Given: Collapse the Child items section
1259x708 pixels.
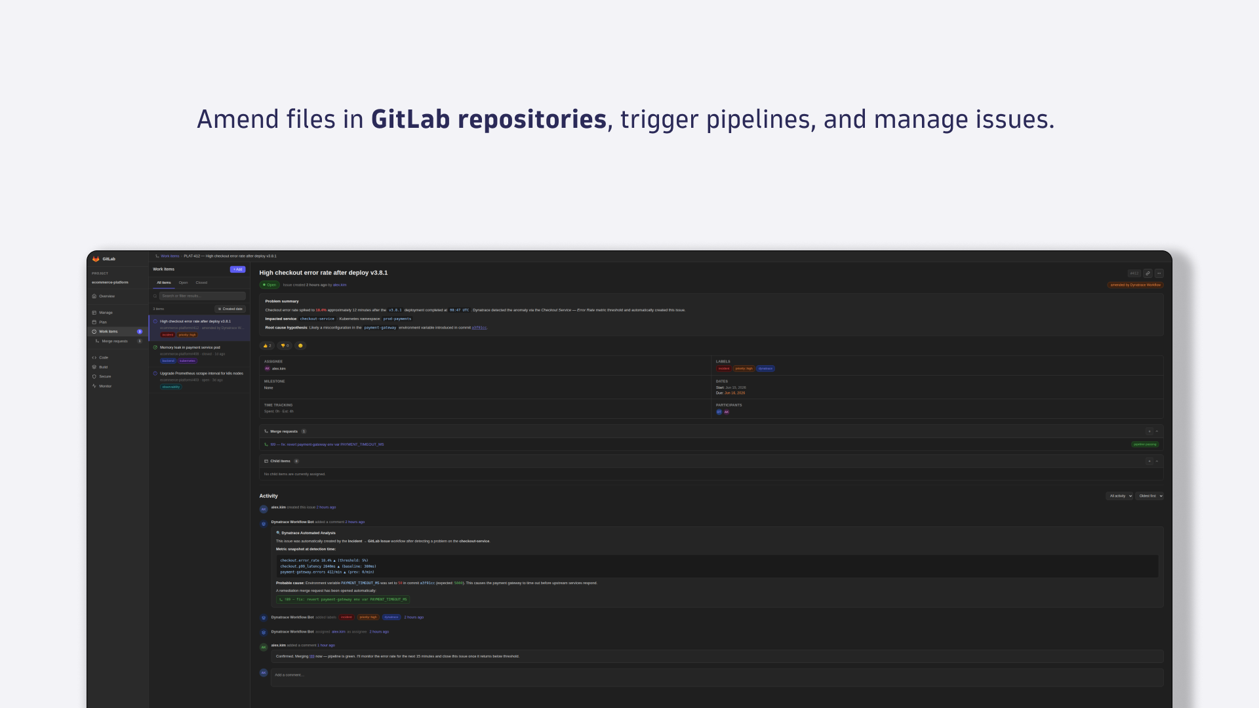Looking at the screenshot, I should pyautogui.click(x=1157, y=461).
